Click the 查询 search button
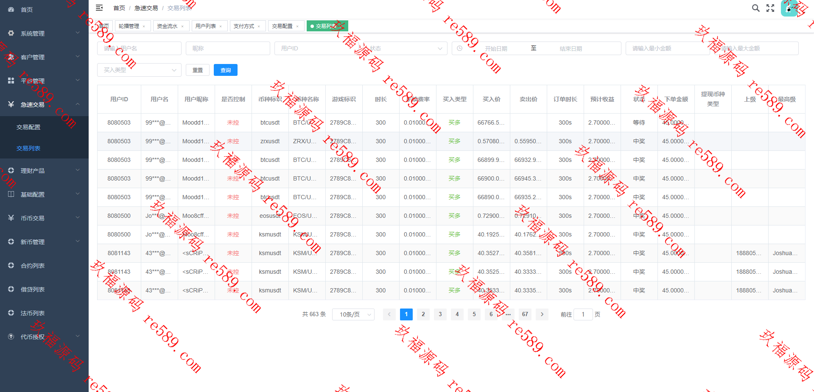814x392 pixels. 226,70
